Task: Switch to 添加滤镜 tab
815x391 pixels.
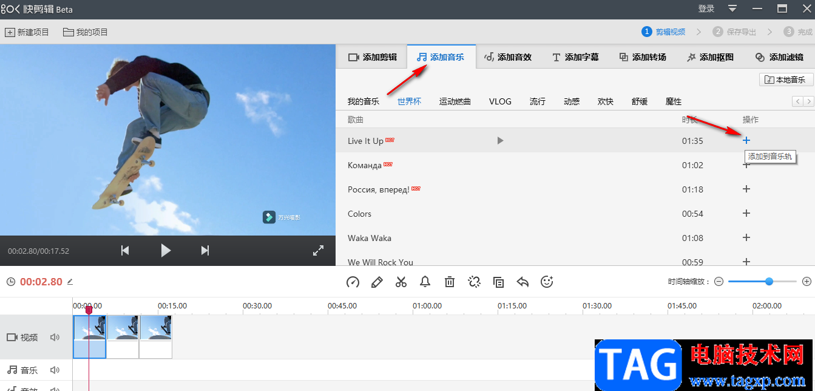Action: (x=779, y=57)
